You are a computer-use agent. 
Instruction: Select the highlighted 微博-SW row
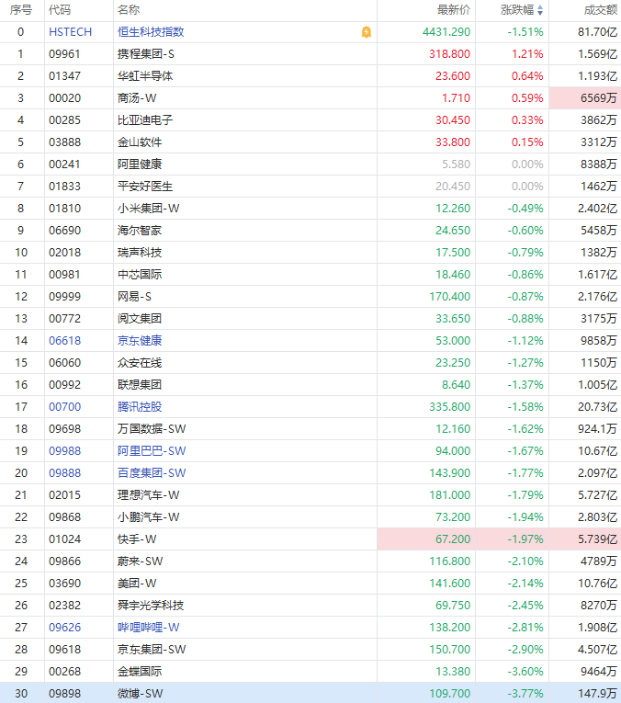(310, 693)
